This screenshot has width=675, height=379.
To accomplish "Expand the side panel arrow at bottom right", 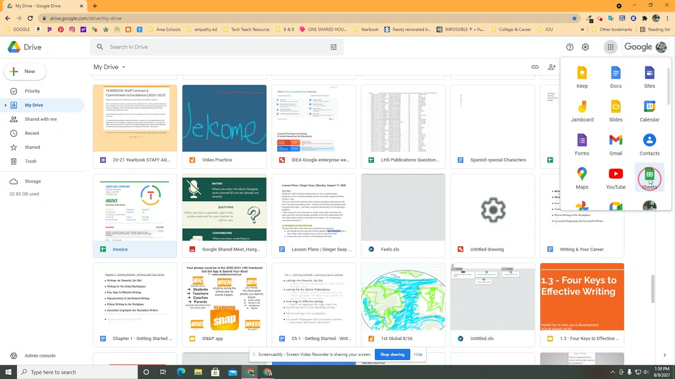I will point(664,355).
